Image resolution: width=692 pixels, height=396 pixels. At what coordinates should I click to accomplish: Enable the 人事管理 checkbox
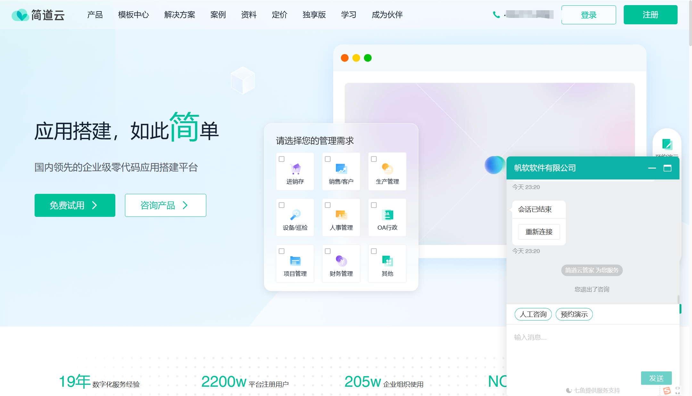(x=328, y=205)
